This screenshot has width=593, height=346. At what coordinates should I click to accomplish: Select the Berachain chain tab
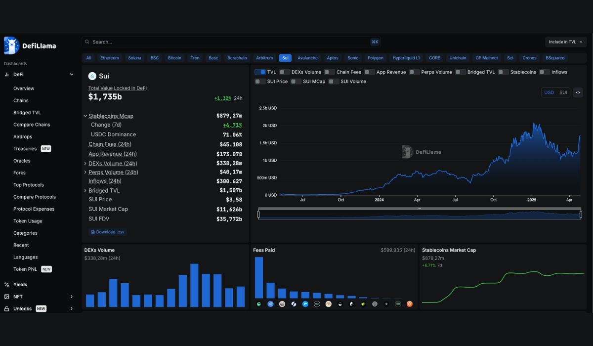click(x=237, y=58)
